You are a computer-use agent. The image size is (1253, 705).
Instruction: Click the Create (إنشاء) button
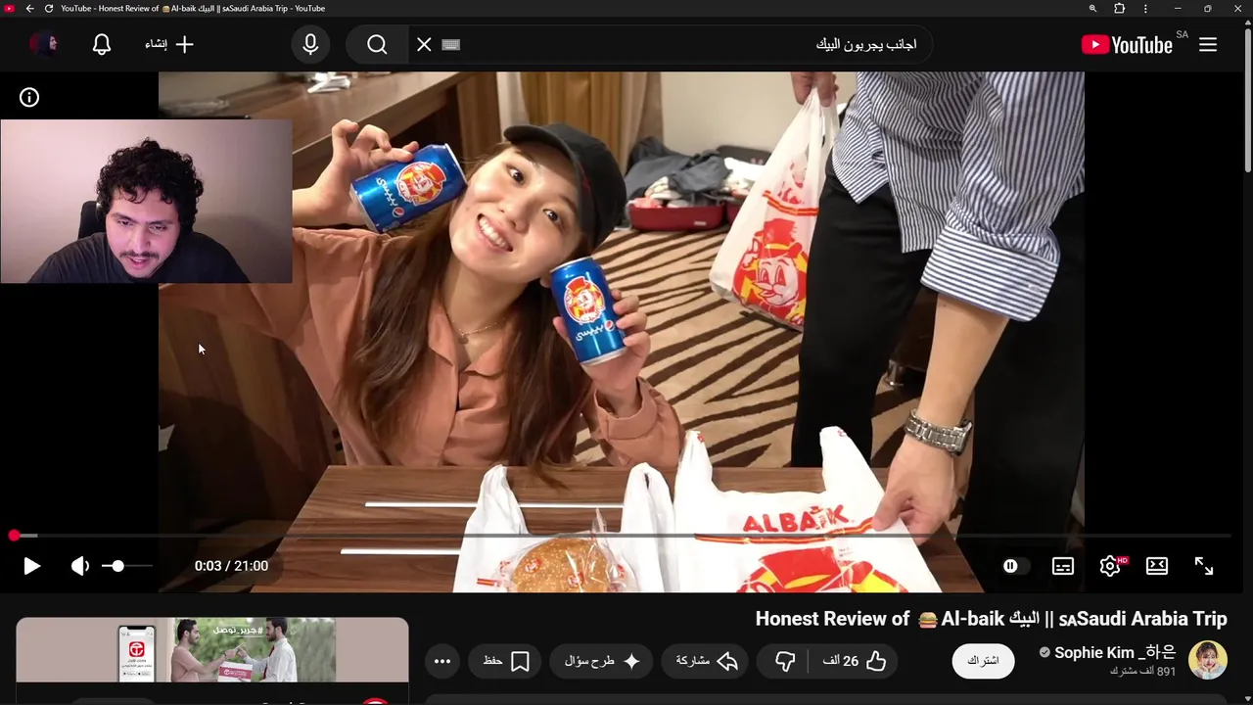[169, 45]
